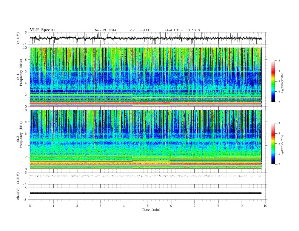The width and height of the screenshot is (299, 231).
Task: Select the date text "Nov.18, 2014"
Action: coord(105,30)
